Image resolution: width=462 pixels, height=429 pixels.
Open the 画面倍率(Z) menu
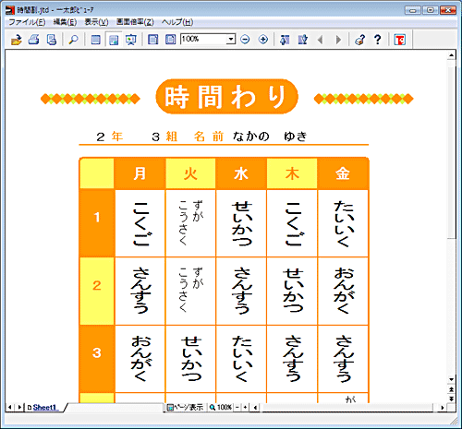tap(135, 22)
